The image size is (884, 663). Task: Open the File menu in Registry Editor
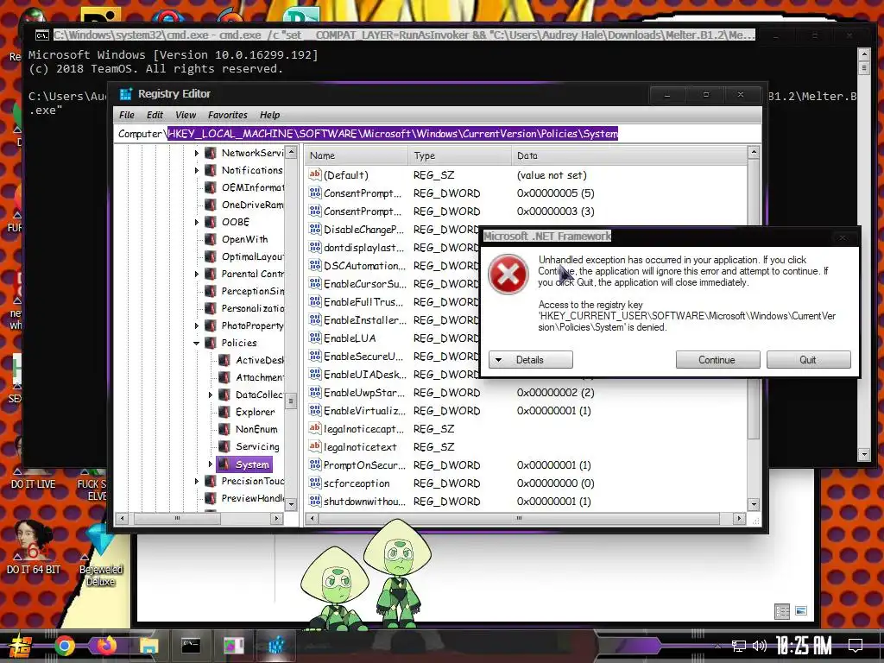(x=127, y=115)
